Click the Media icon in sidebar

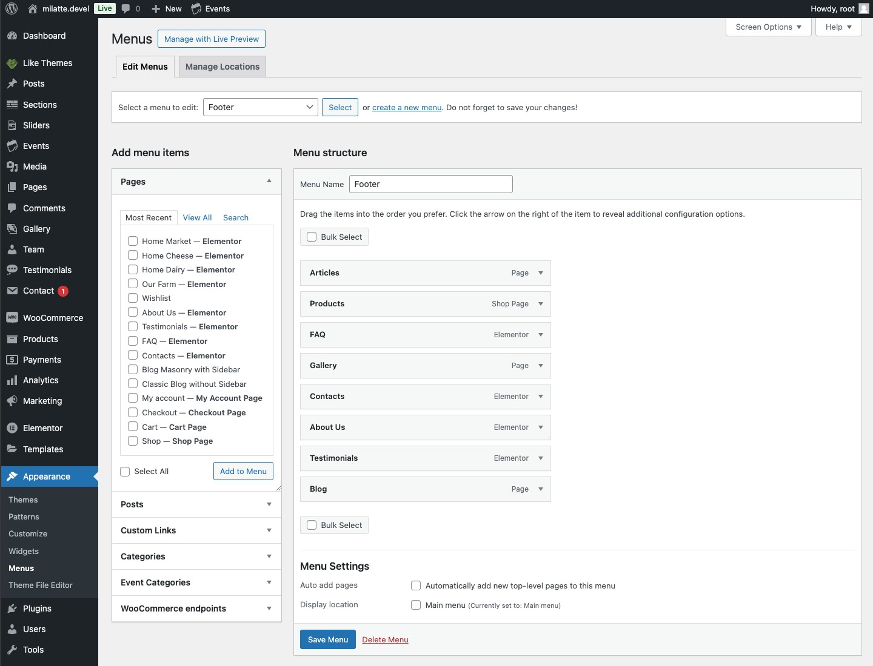coord(12,166)
